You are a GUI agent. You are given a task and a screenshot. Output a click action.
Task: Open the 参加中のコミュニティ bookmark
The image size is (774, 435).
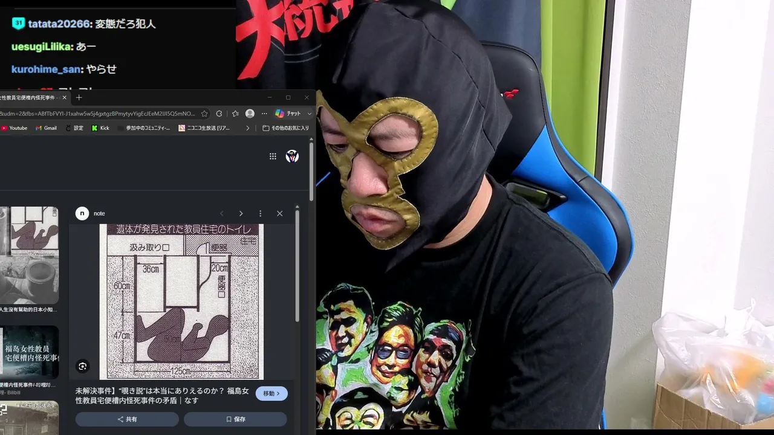tap(144, 128)
